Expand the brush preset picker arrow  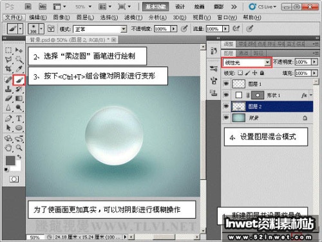coord(41,29)
